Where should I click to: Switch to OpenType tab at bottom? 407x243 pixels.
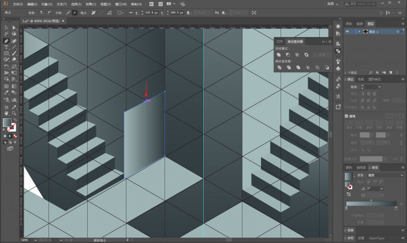(376, 238)
